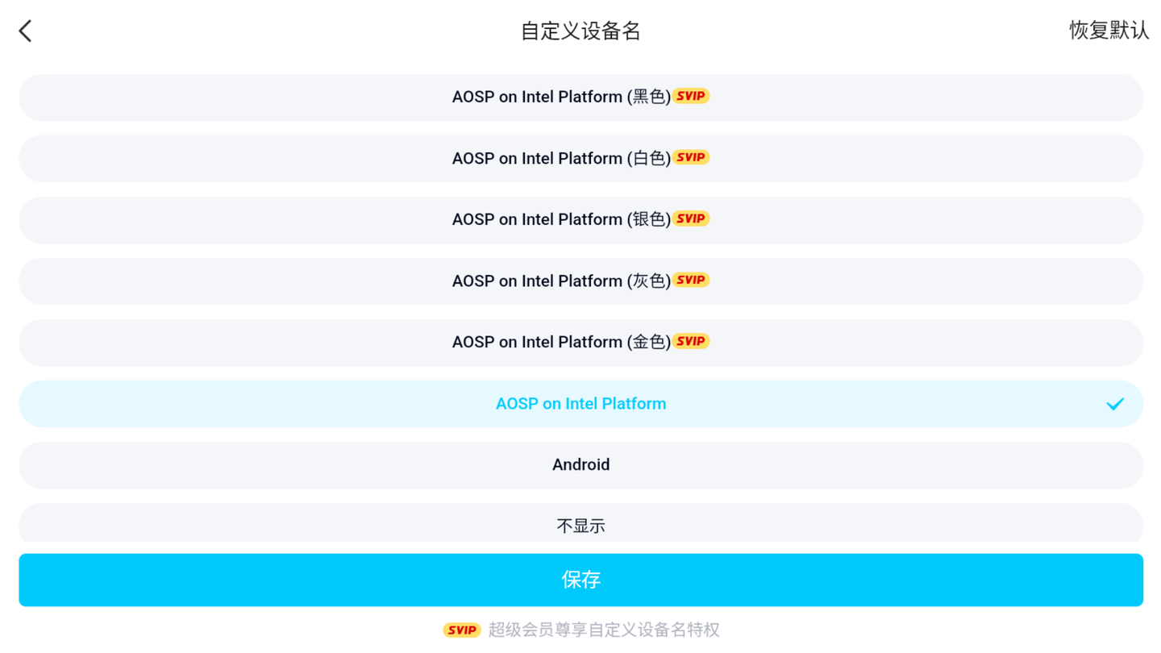
Task: Click the SVIP badge on white (白色) option
Action: click(691, 158)
